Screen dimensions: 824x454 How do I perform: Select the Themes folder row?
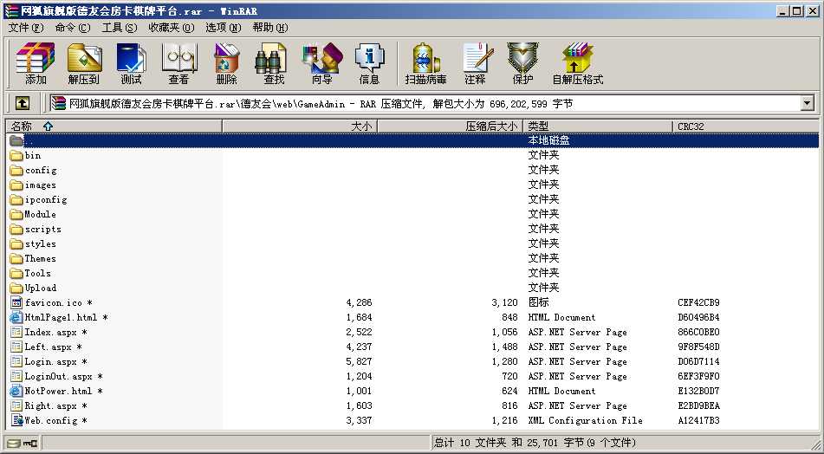coord(412,258)
